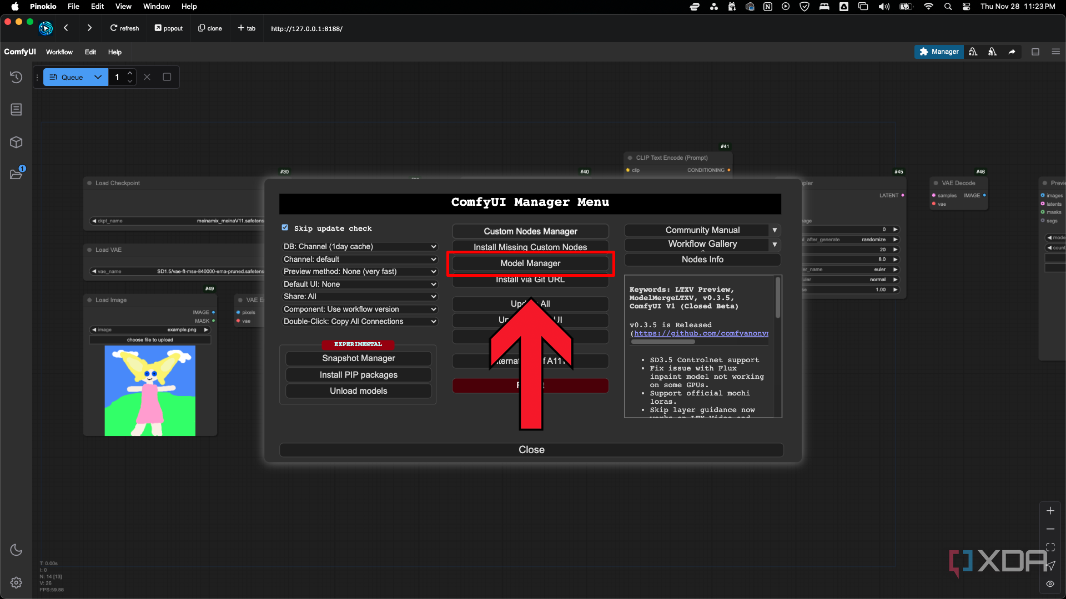
Task: Fit view using the frame icon
Action: tap(1050, 547)
